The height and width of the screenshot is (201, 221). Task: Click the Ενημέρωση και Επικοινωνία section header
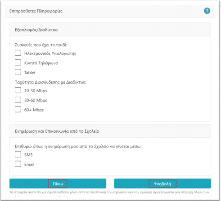[x=57, y=131]
